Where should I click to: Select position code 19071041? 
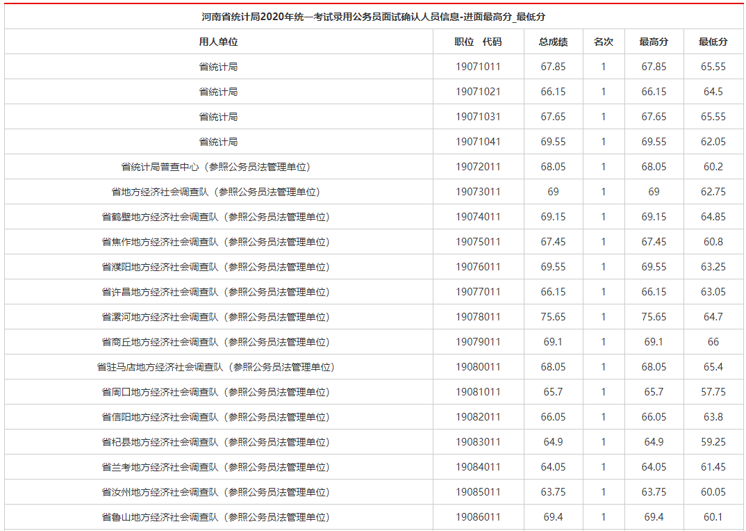tap(478, 142)
